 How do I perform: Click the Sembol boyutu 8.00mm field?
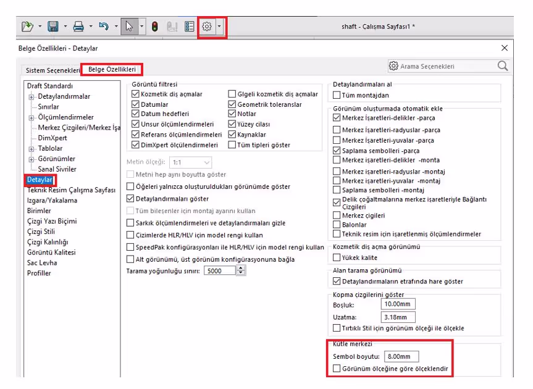click(x=401, y=356)
